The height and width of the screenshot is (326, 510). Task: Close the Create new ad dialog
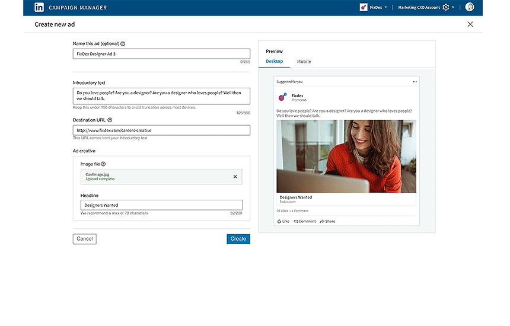470,24
